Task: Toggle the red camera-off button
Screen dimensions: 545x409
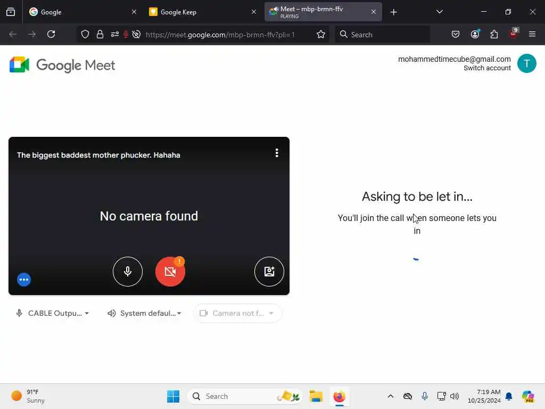Action: (170, 272)
